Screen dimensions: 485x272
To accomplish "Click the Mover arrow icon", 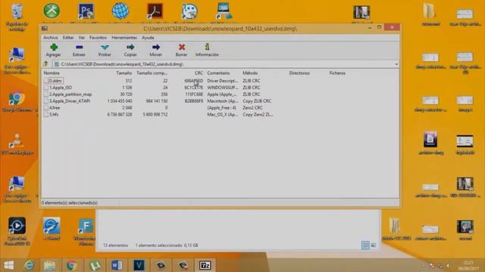I will click(156, 47).
